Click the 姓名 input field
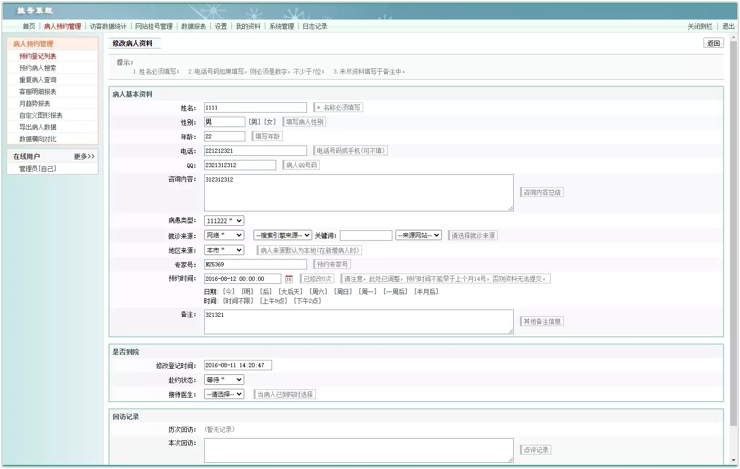 [x=255, y=108]
